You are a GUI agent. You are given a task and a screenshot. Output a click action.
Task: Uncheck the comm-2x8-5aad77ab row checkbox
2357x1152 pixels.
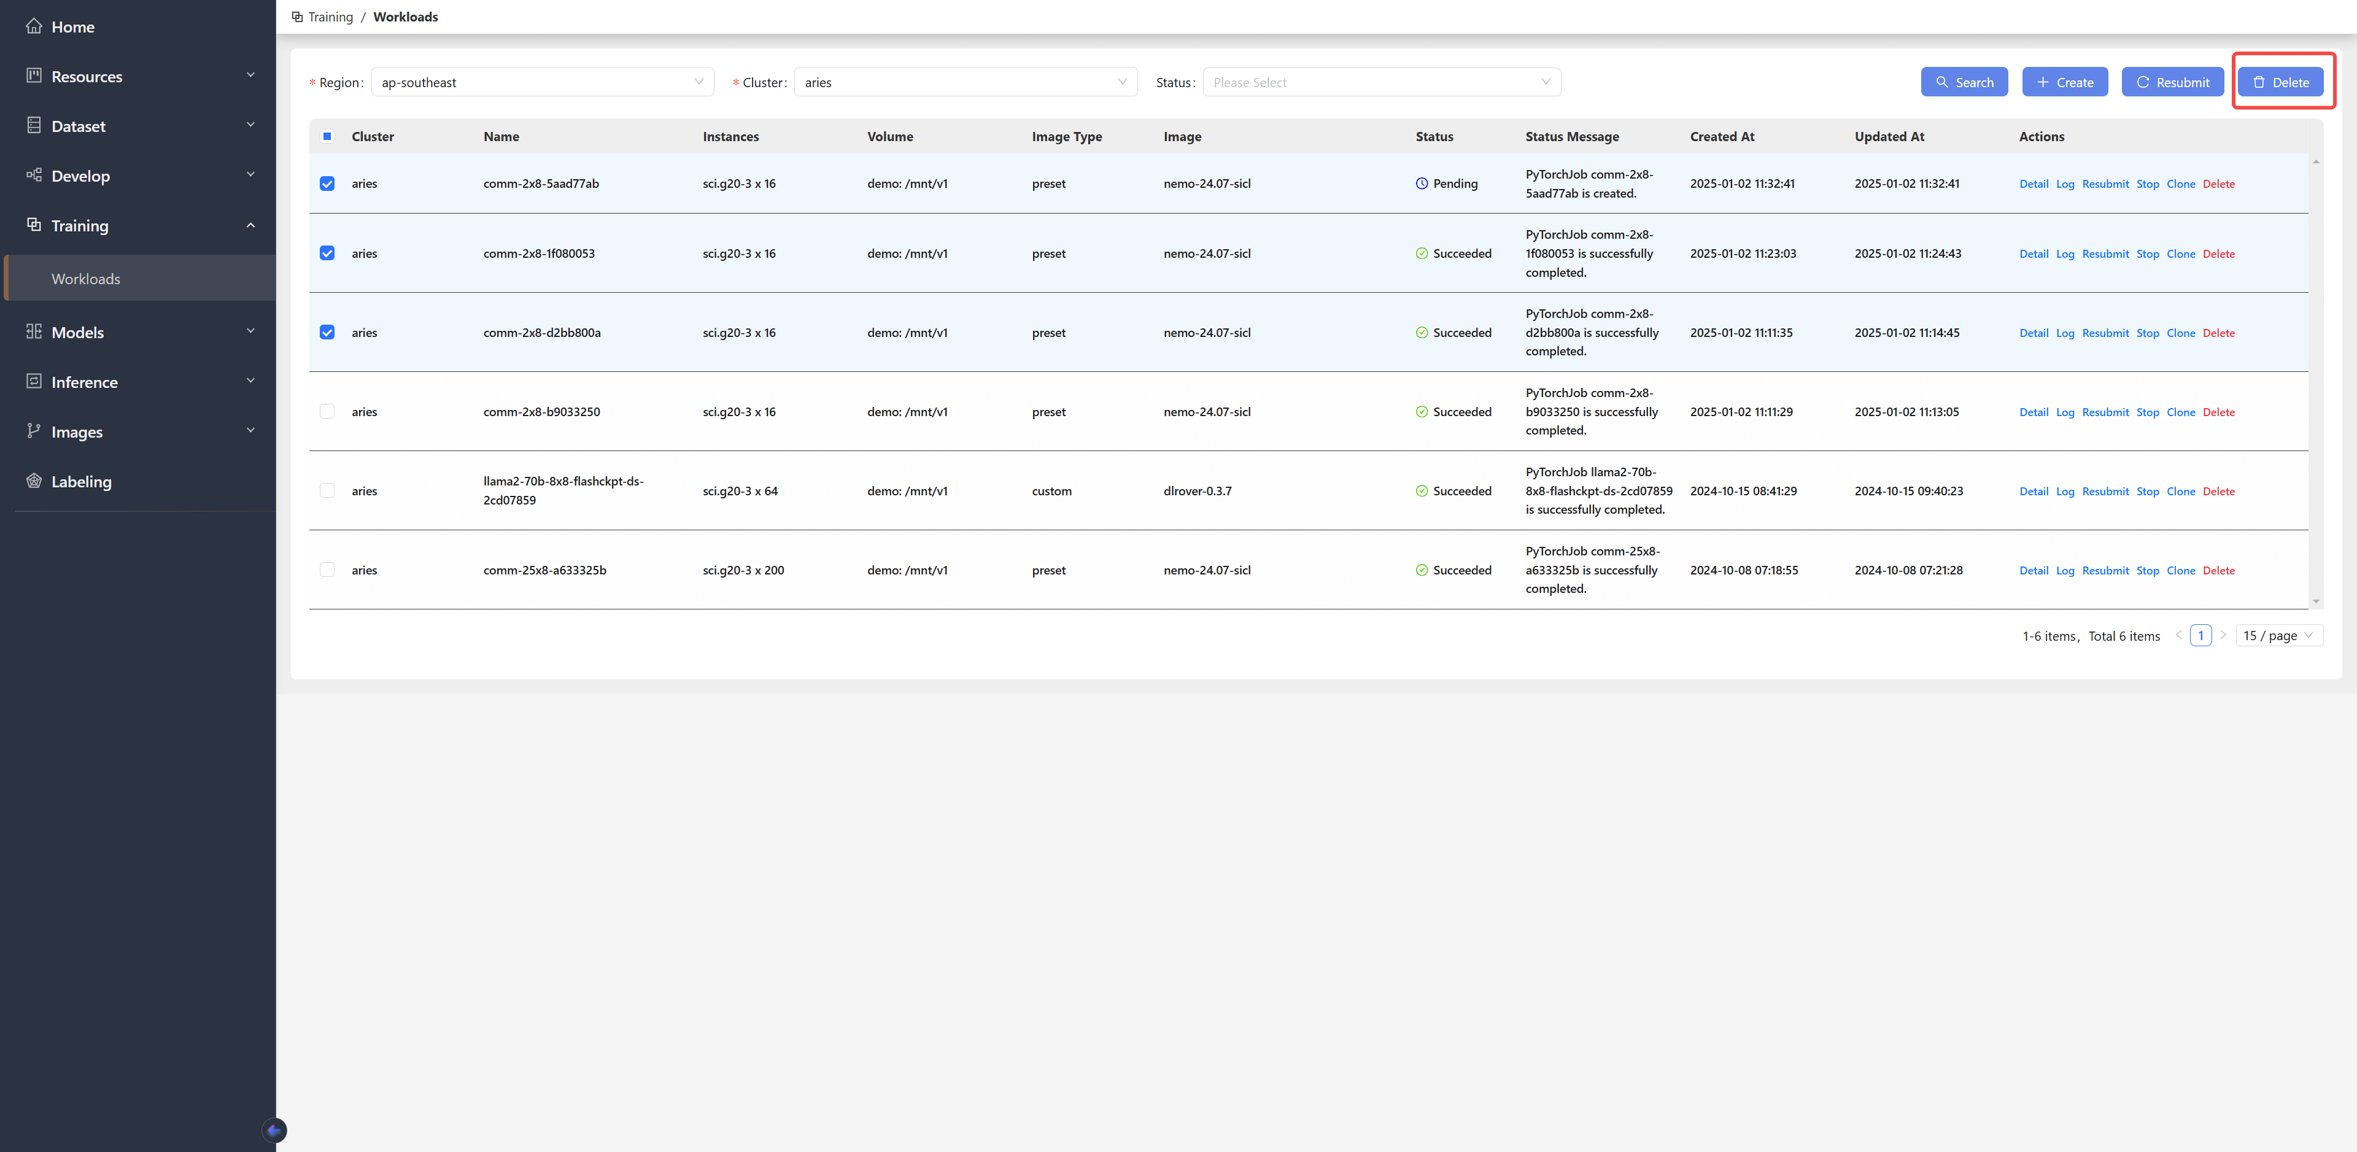(327, 184)
